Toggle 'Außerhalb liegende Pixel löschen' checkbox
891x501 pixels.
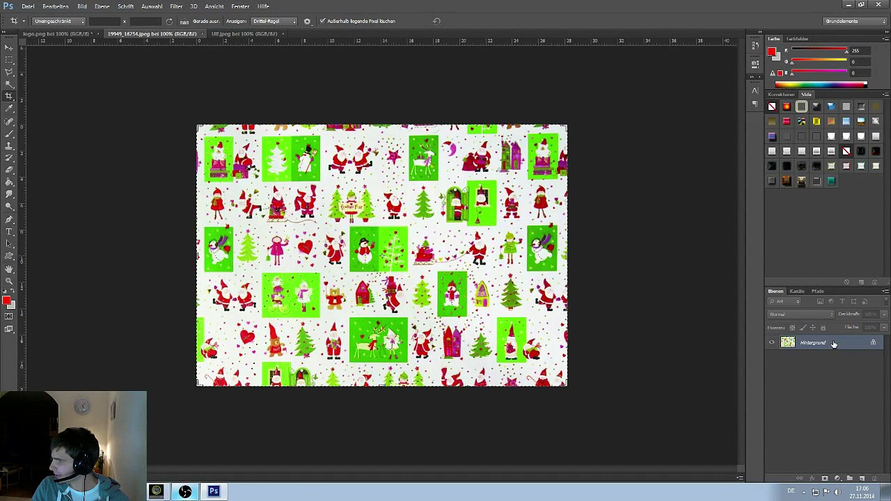pyautogui.click(x=322, y=21)
